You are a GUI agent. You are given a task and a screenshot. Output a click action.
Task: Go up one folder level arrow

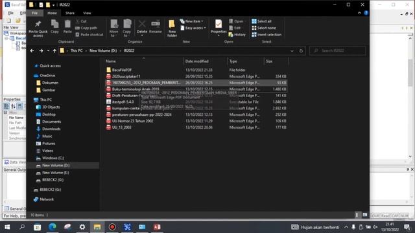(54, 50)
